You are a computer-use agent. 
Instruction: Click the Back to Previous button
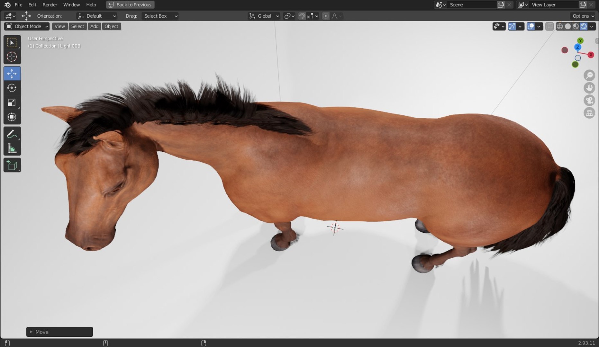pos(130,4)
